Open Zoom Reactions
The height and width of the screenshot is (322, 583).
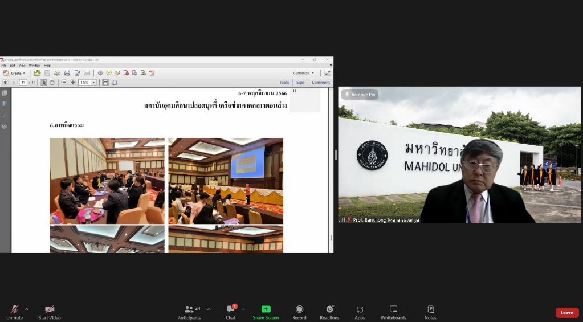pyautogui.click(x=329, y=313)
